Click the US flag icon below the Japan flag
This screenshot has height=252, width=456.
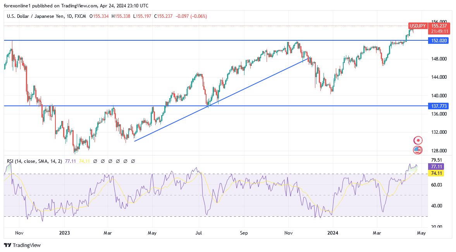coord(418,150)
